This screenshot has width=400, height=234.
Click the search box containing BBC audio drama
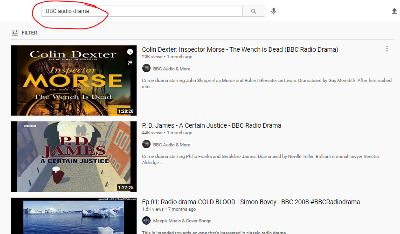tap(142, 11)
